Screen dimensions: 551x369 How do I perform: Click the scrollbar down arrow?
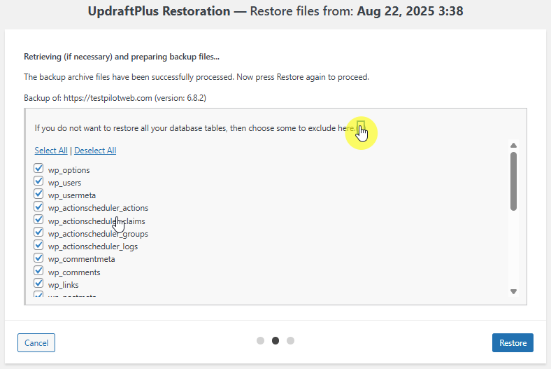[x=513, y=291]
